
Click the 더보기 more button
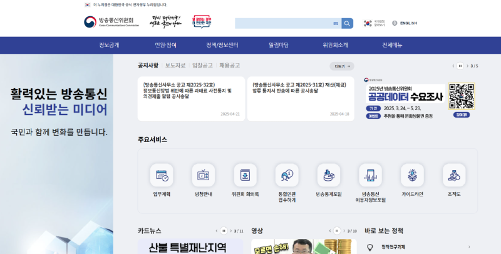(342, 66)
